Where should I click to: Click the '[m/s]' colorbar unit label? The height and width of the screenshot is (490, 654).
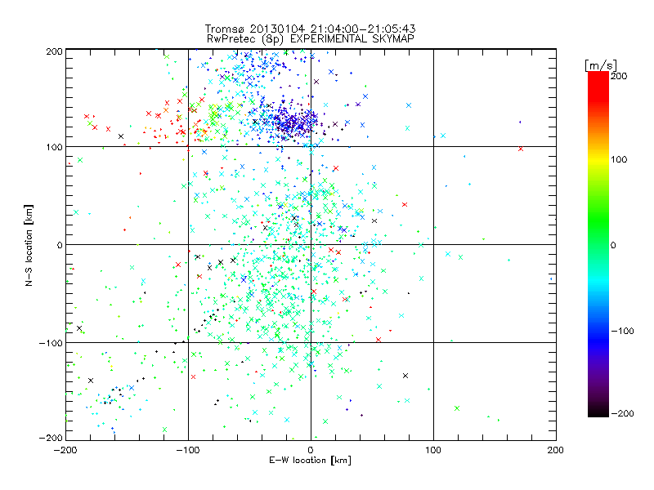pyautogui.click(x=600, y=65)
